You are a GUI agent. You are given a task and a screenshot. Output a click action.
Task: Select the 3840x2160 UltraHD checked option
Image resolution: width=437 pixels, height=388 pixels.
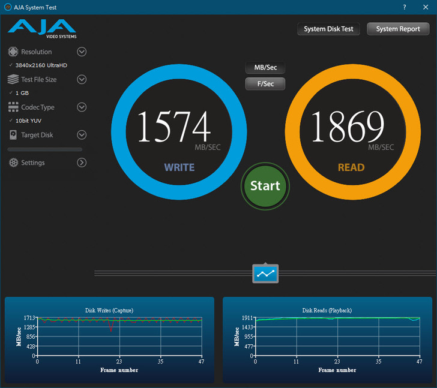40,65
